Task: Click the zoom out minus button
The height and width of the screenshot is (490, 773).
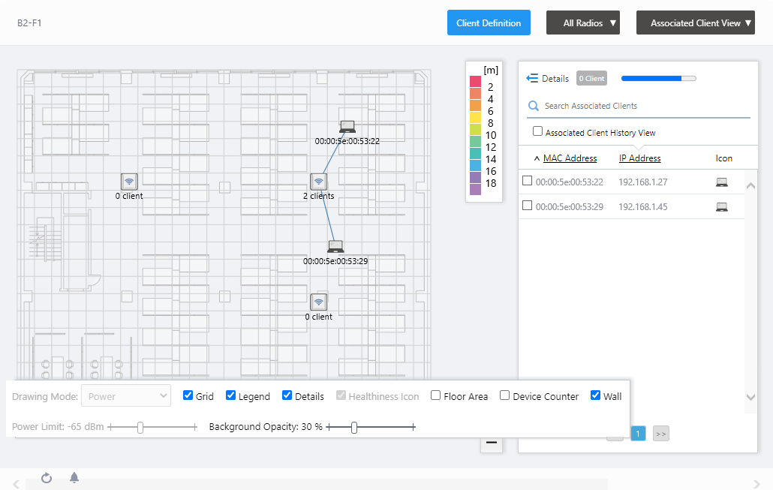Action: point(492,443)
